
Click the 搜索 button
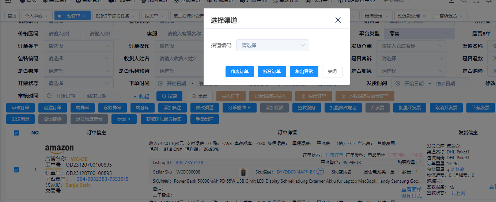pyautogui.click(x=169, y=96)
